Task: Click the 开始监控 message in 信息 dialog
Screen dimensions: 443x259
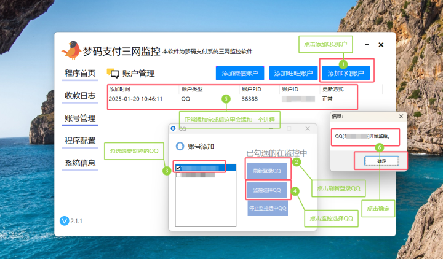Action: [x=363, y=136]
